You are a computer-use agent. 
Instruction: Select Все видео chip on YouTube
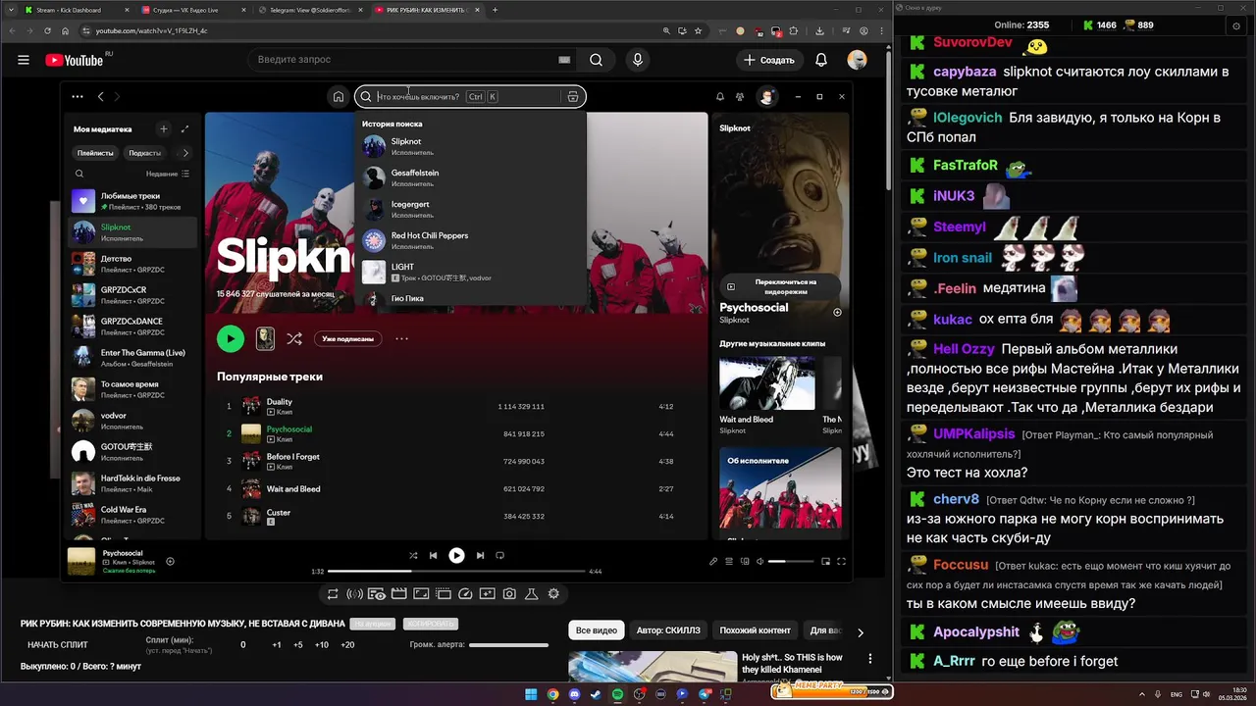point(597,630)
